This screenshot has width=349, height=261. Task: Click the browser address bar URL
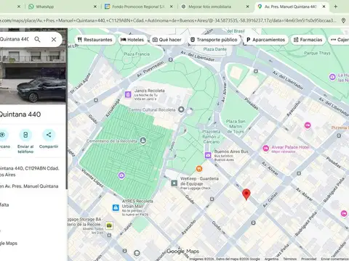click(169, 20)
